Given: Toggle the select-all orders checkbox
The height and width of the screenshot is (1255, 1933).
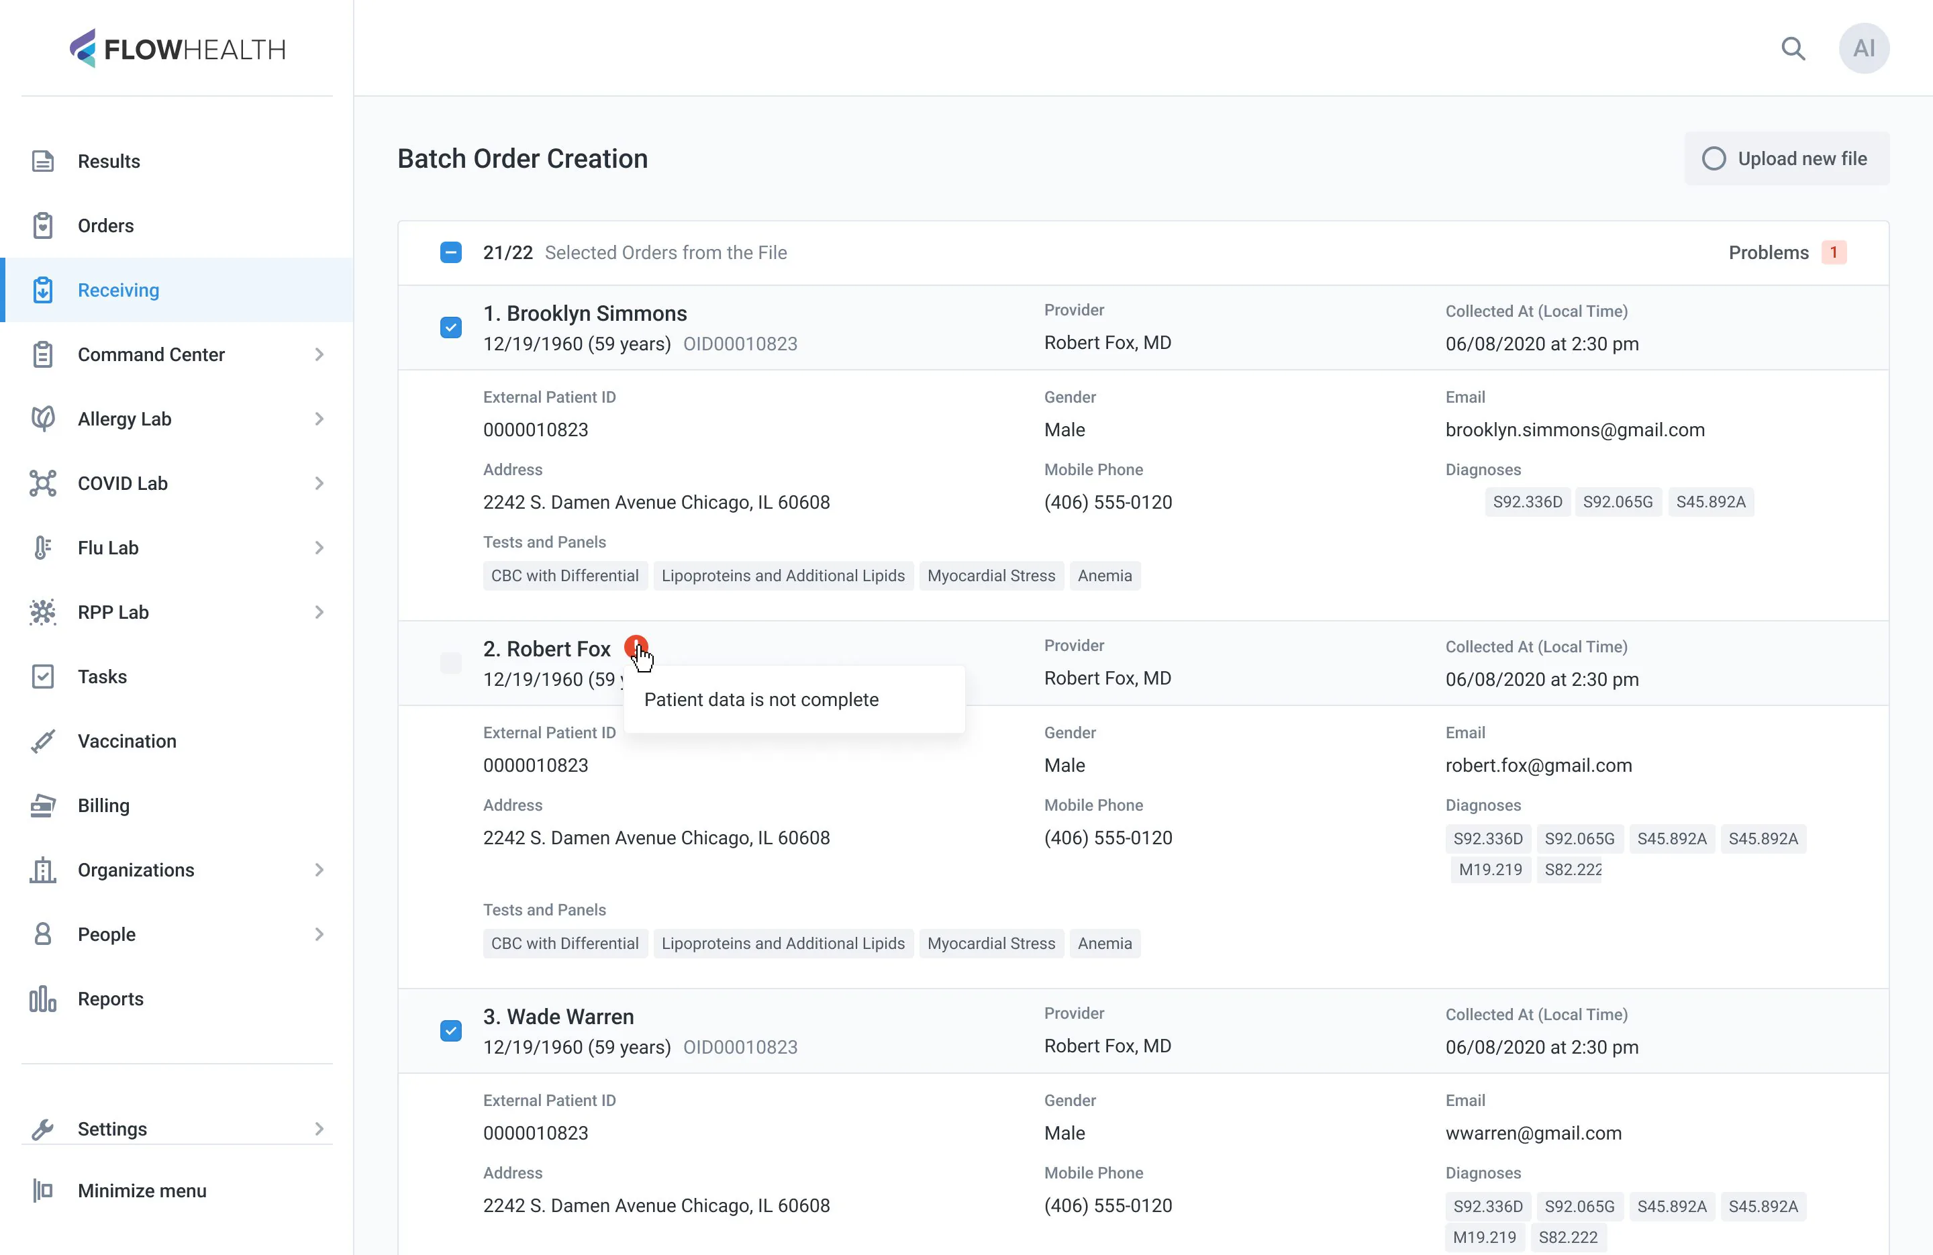Looking at the screenshot, I should pyautogui.click(x=451, y=252).
